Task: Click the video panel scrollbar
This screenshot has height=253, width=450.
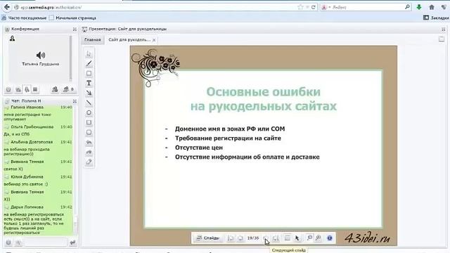Action: coord(70,58)
